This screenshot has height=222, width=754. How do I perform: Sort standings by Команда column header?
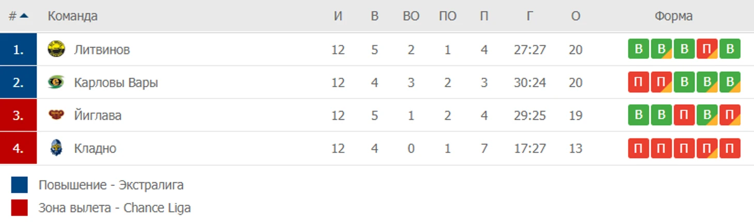tap(73, 16)
